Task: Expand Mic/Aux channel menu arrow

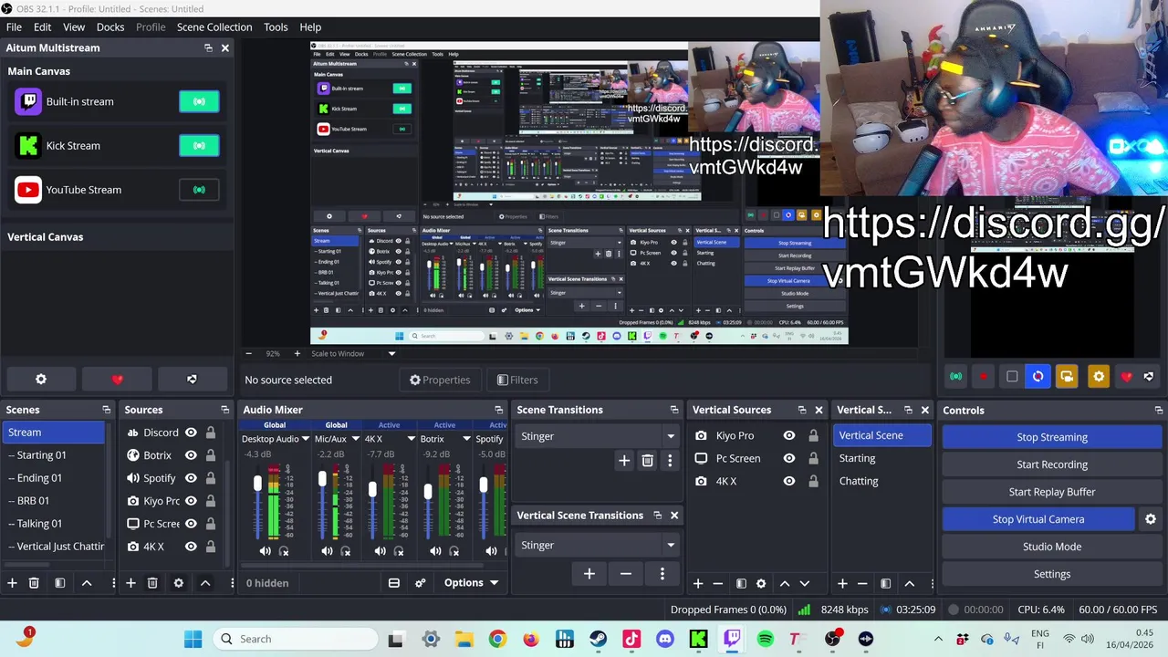Action: pos(356,439)
